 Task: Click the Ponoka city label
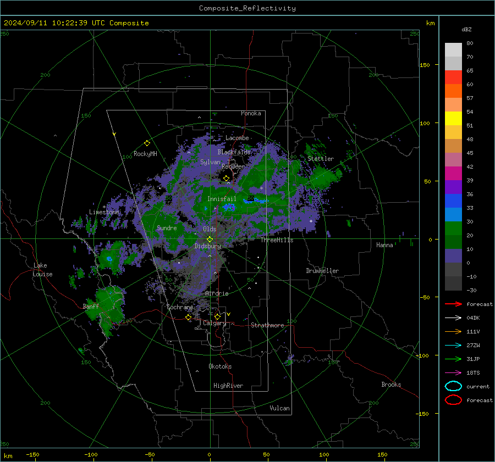(x=251, y=113)
